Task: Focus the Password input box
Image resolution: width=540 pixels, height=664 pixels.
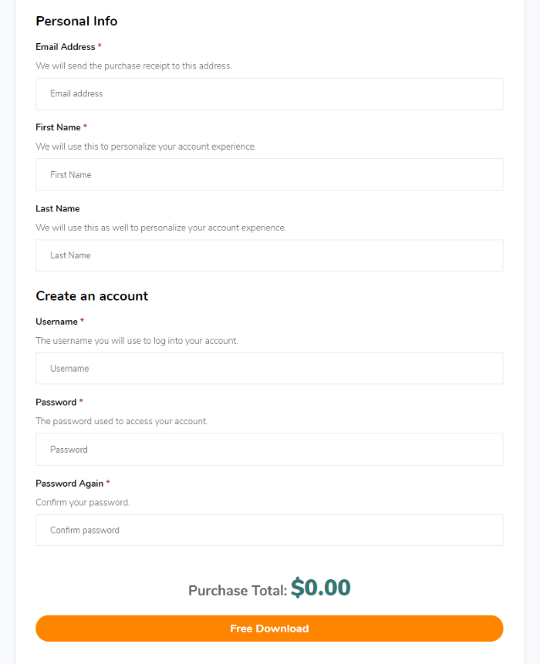Action: point(269,450)
